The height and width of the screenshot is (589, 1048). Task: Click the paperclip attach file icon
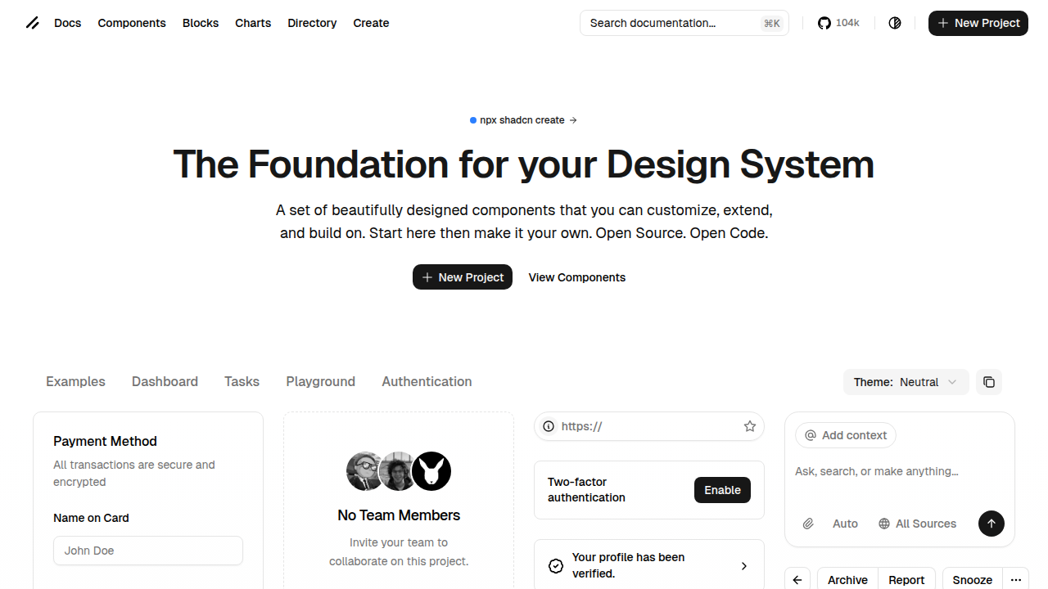808,524
